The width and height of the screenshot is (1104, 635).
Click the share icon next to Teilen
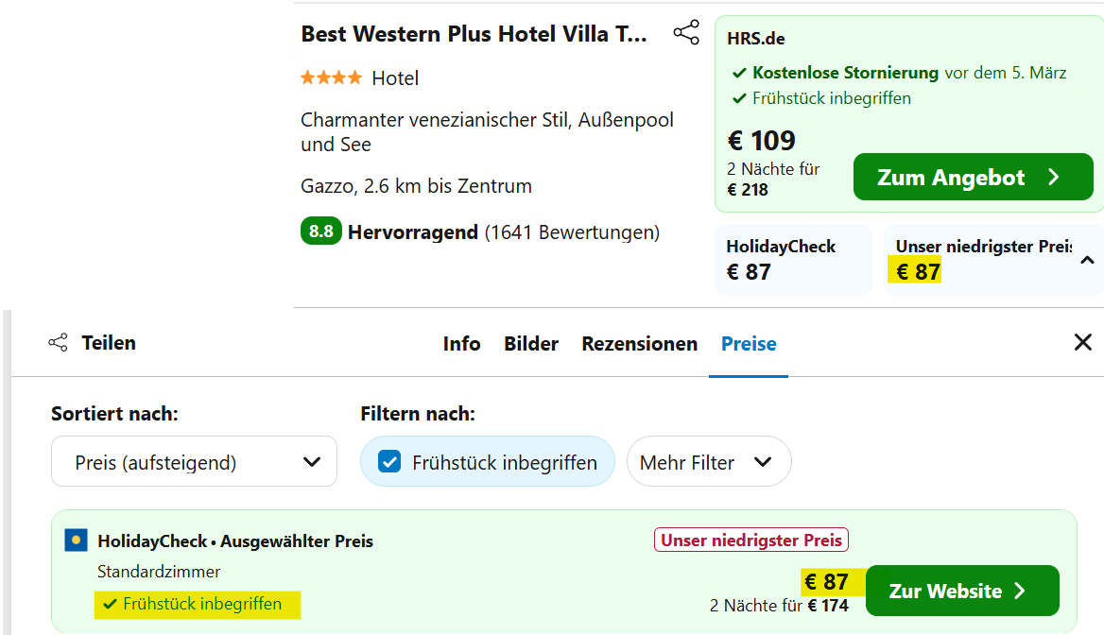click(x=58, y=343)
